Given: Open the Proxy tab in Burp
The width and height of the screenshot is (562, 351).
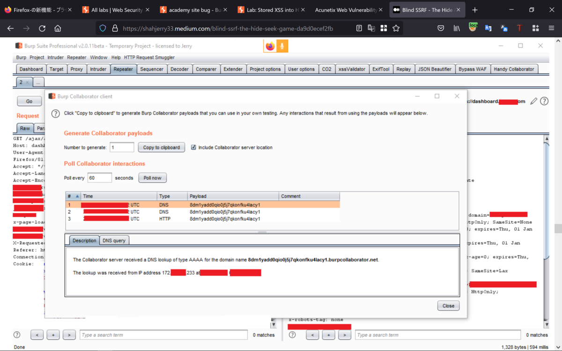Looking at the screenshot, I should pos(76,69).
